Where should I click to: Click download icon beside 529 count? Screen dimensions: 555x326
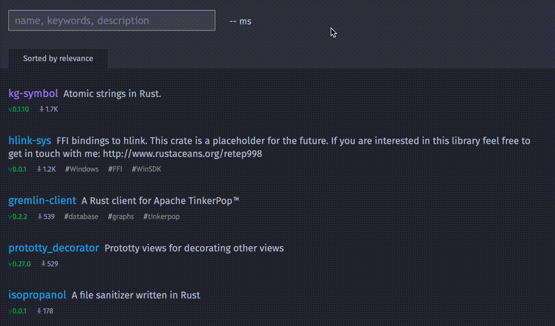[43, 264]
